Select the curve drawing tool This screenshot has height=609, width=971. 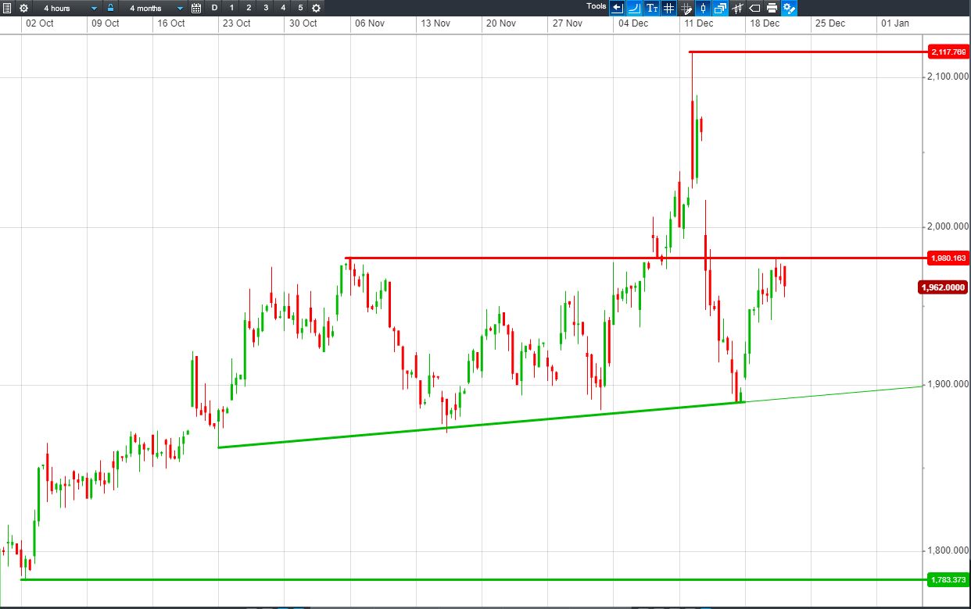point(634,8)
